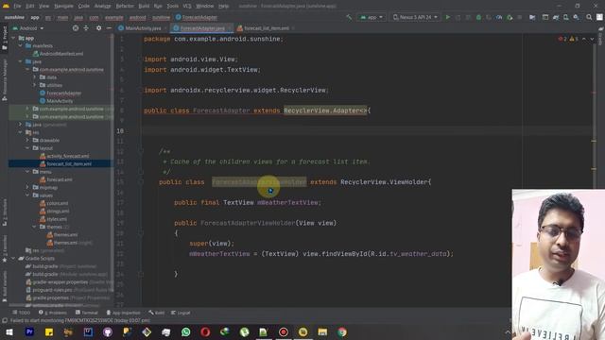Expand the utilities package
The height and width of the screenshot is (340, 605).
[x=34, y=85]
